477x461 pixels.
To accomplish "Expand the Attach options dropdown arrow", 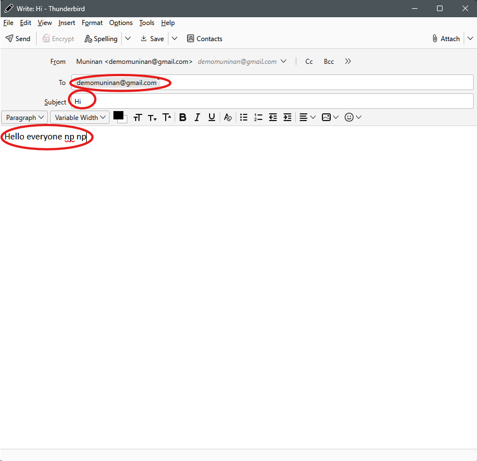I will (x=470, y=38).
